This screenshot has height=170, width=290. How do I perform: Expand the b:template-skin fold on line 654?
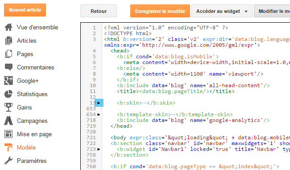point(99,114)
